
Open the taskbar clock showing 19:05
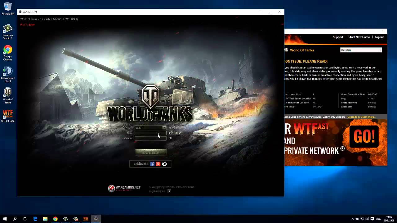389,219
